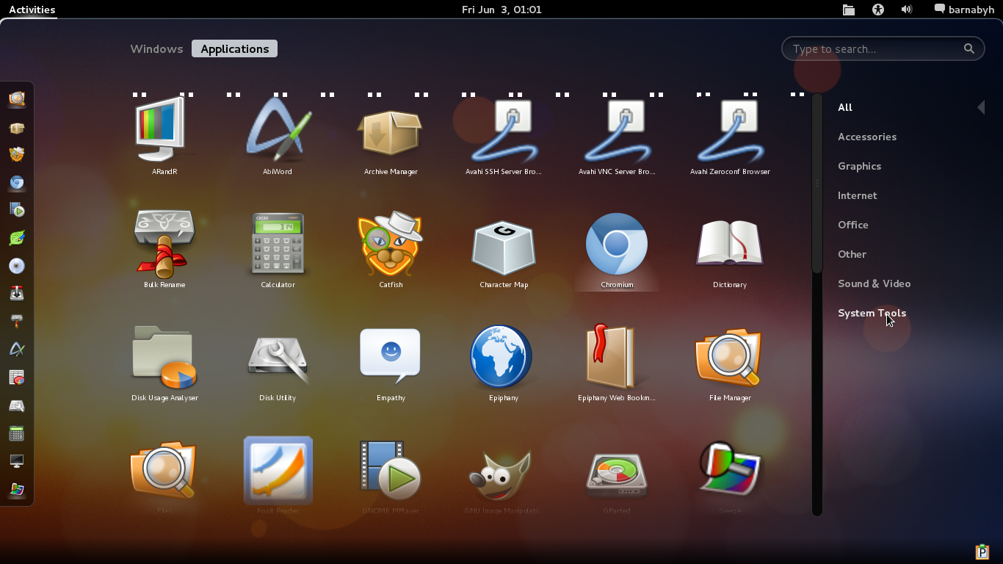Click the Archive Manager icon in the left dash
1003x564 pixels.
click(17, 129)
